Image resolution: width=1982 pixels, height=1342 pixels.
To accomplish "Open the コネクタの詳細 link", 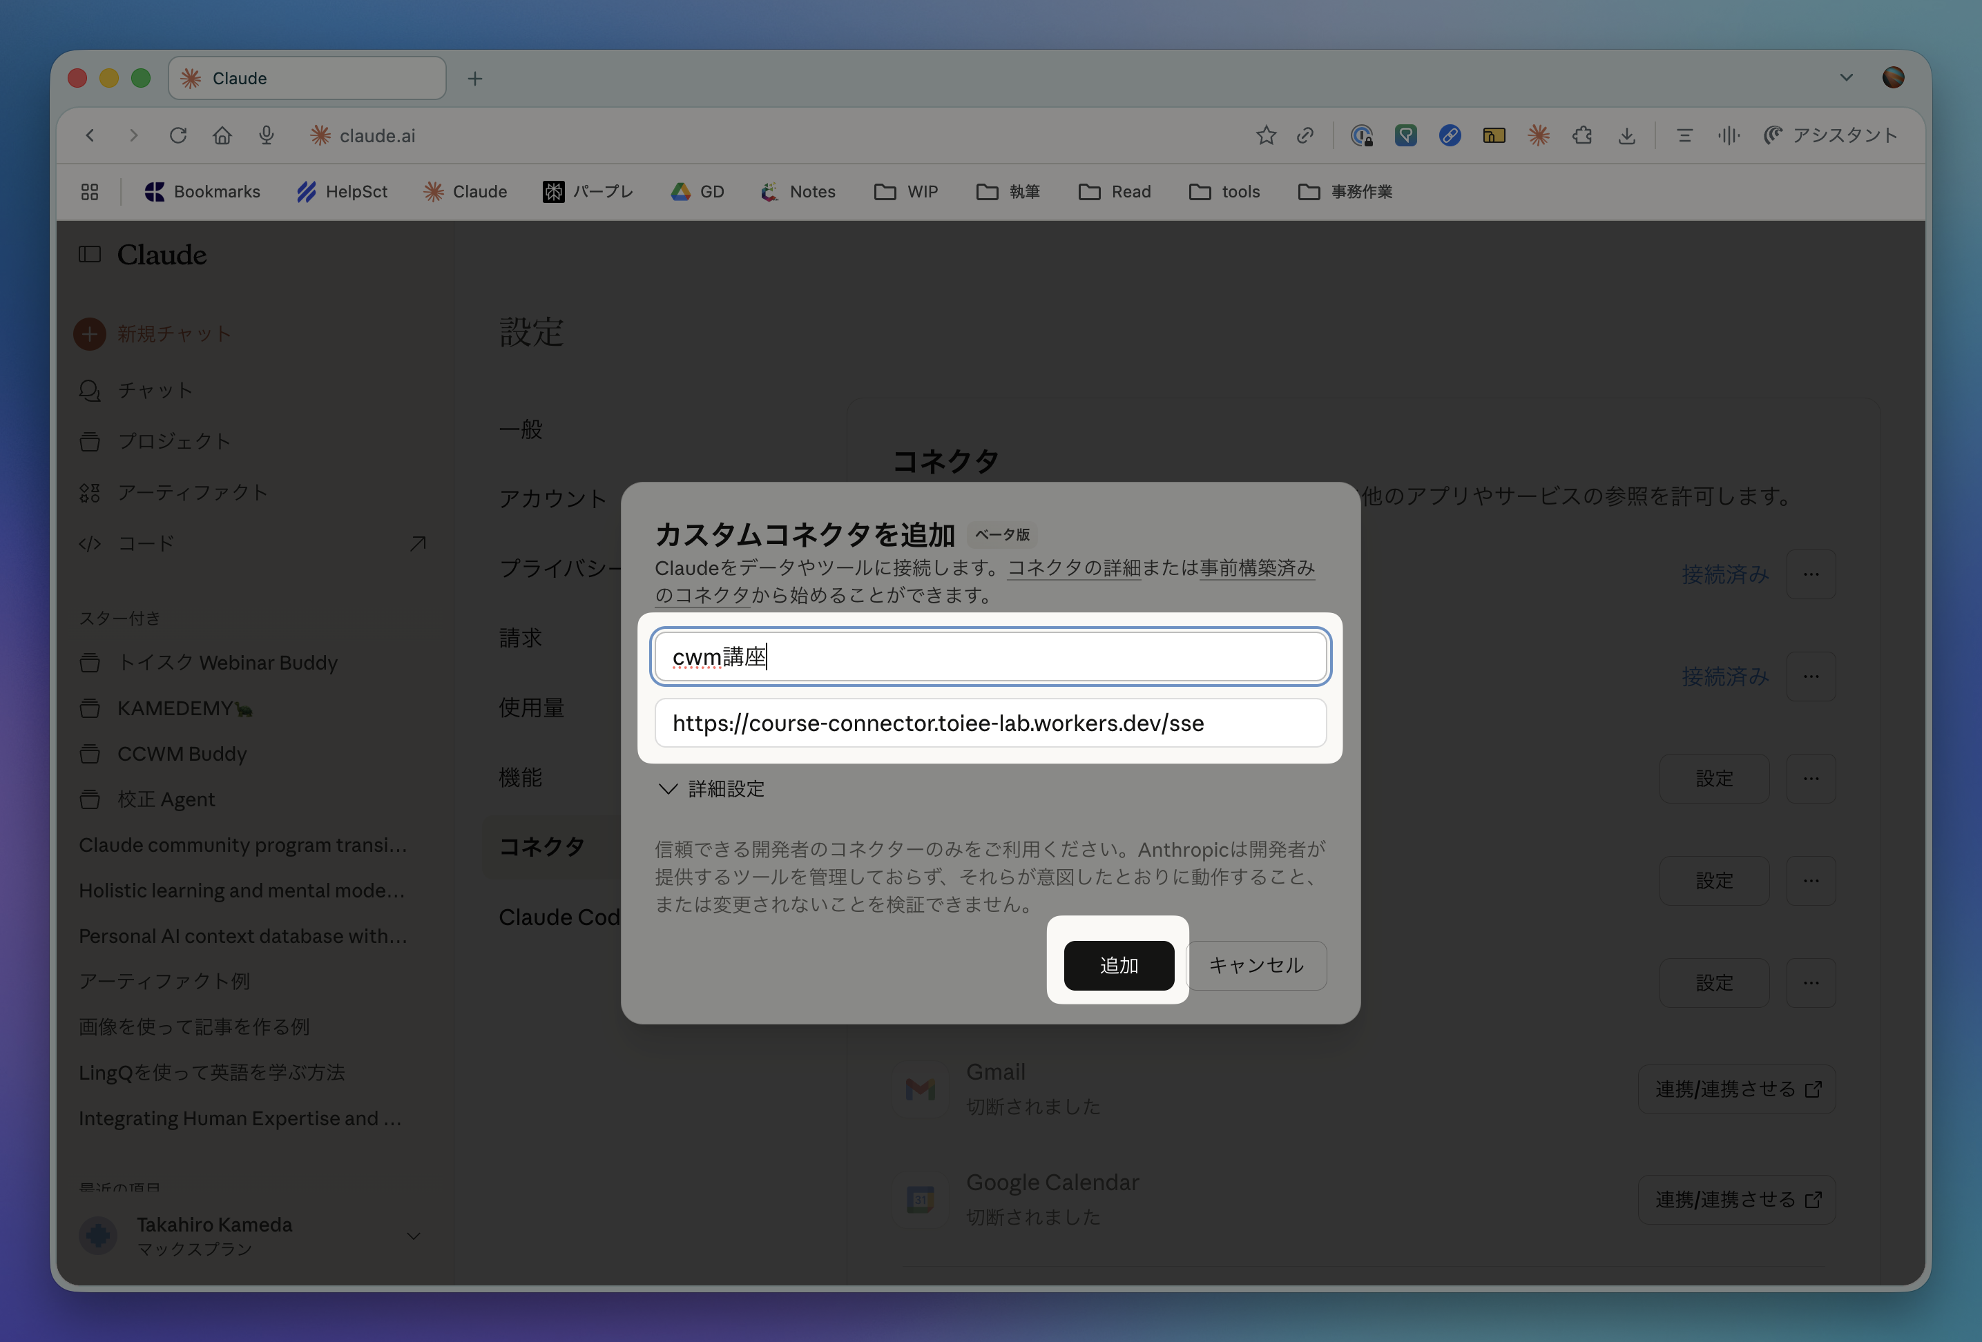I will point(1074,568).
